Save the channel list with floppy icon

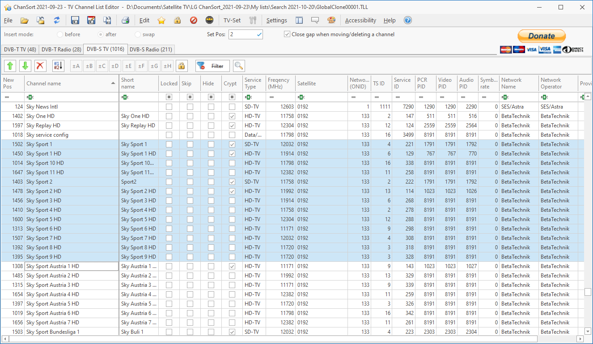[75, 20]
